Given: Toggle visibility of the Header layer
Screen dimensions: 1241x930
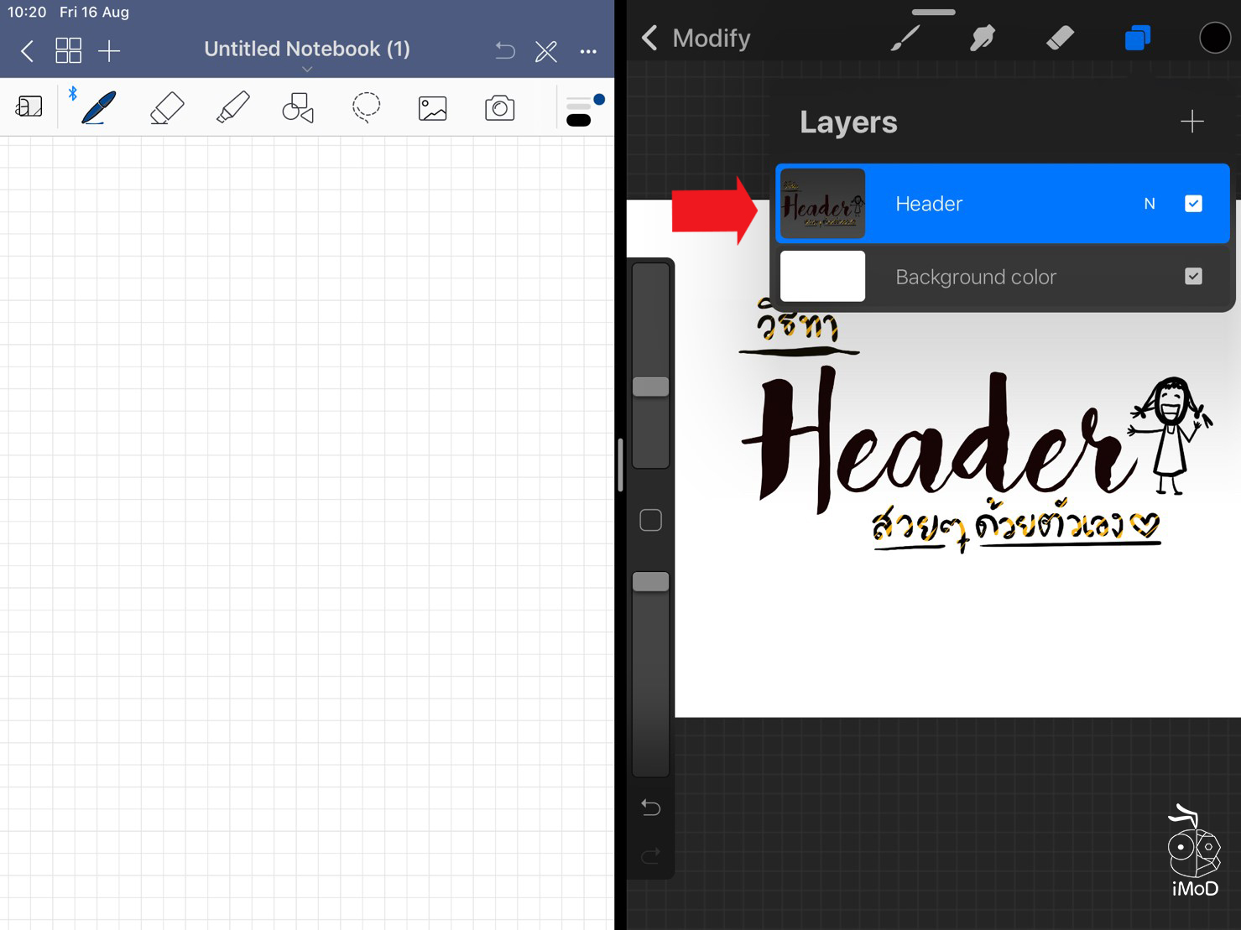Looking at the screenshot, I should 1193,203.
